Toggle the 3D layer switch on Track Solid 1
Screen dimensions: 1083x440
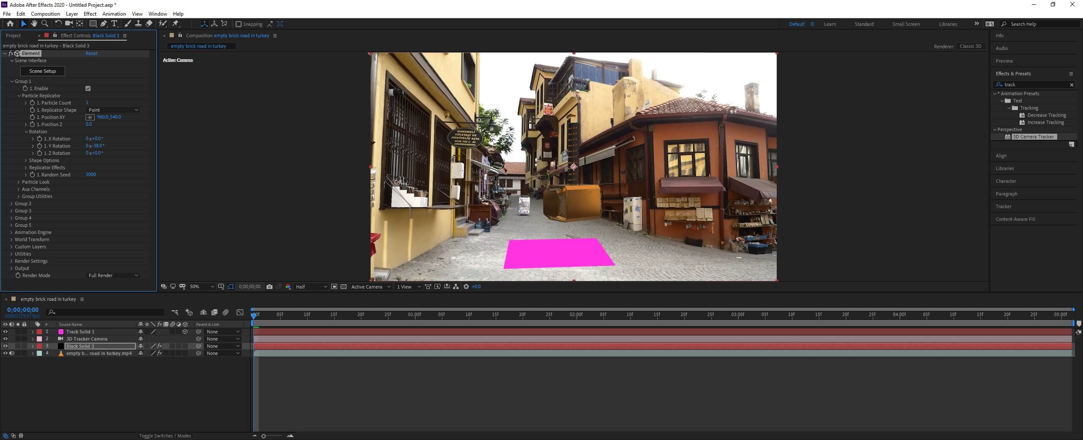tap(185, 332)
